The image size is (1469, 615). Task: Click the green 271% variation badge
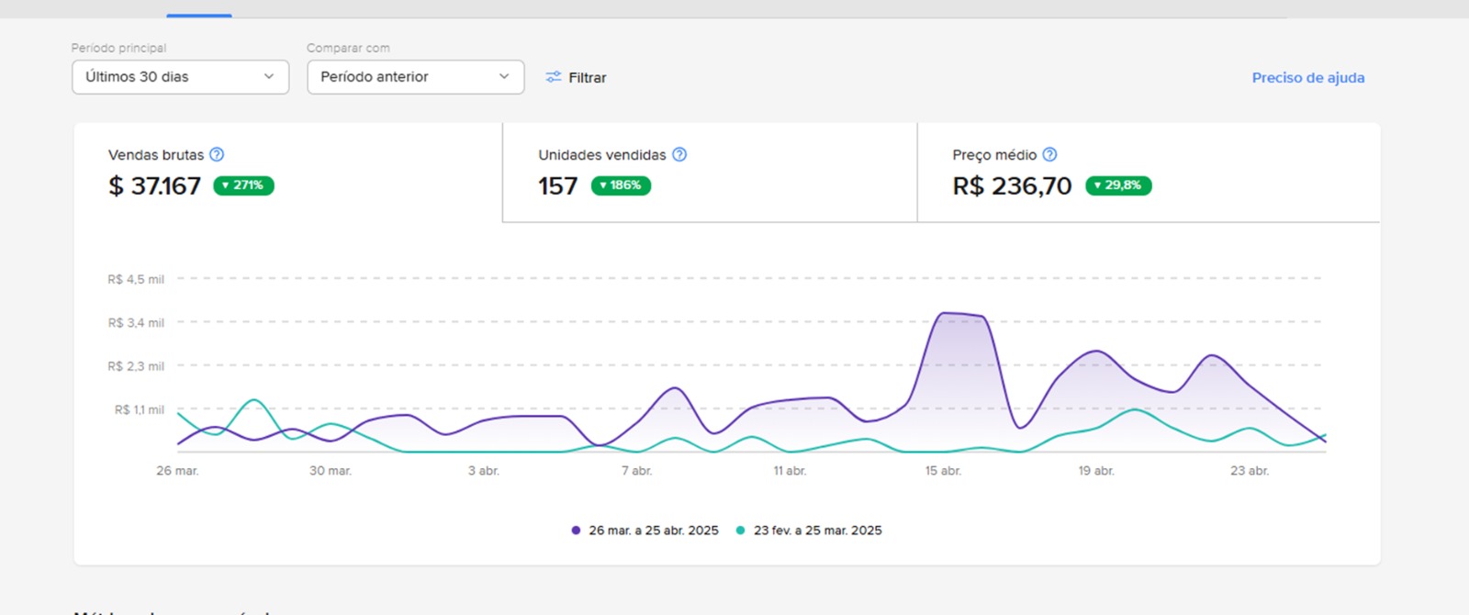click(x=243, y=185)
